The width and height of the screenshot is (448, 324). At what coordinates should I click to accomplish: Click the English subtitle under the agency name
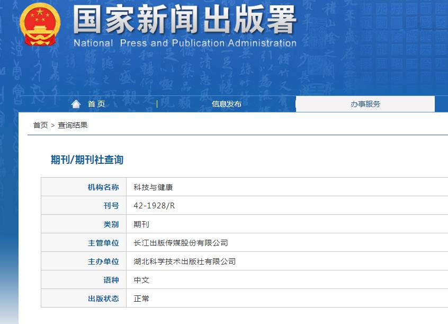coord(186,43)
